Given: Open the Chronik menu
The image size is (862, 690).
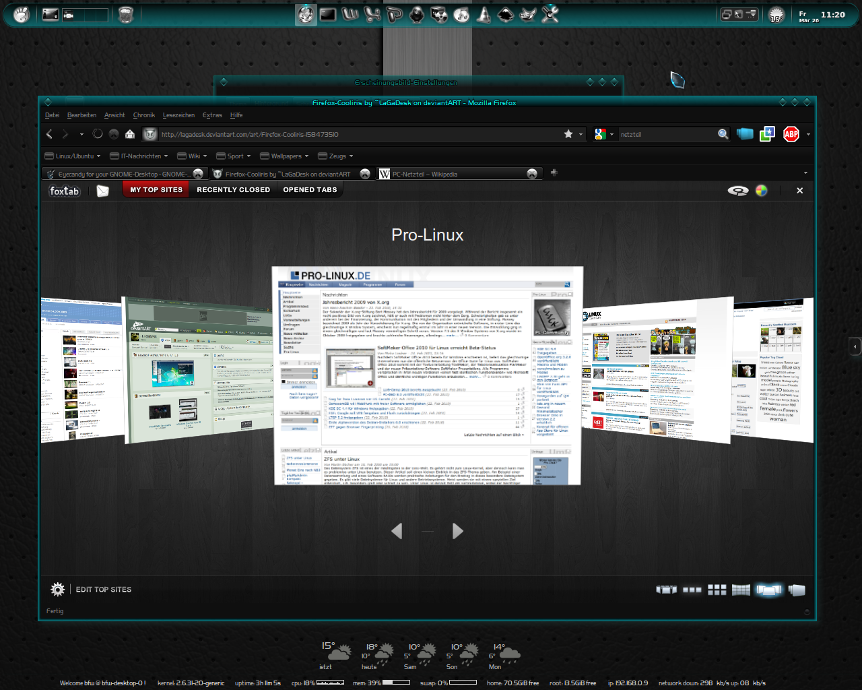Looking at the screenshot, I should [144, 115].
